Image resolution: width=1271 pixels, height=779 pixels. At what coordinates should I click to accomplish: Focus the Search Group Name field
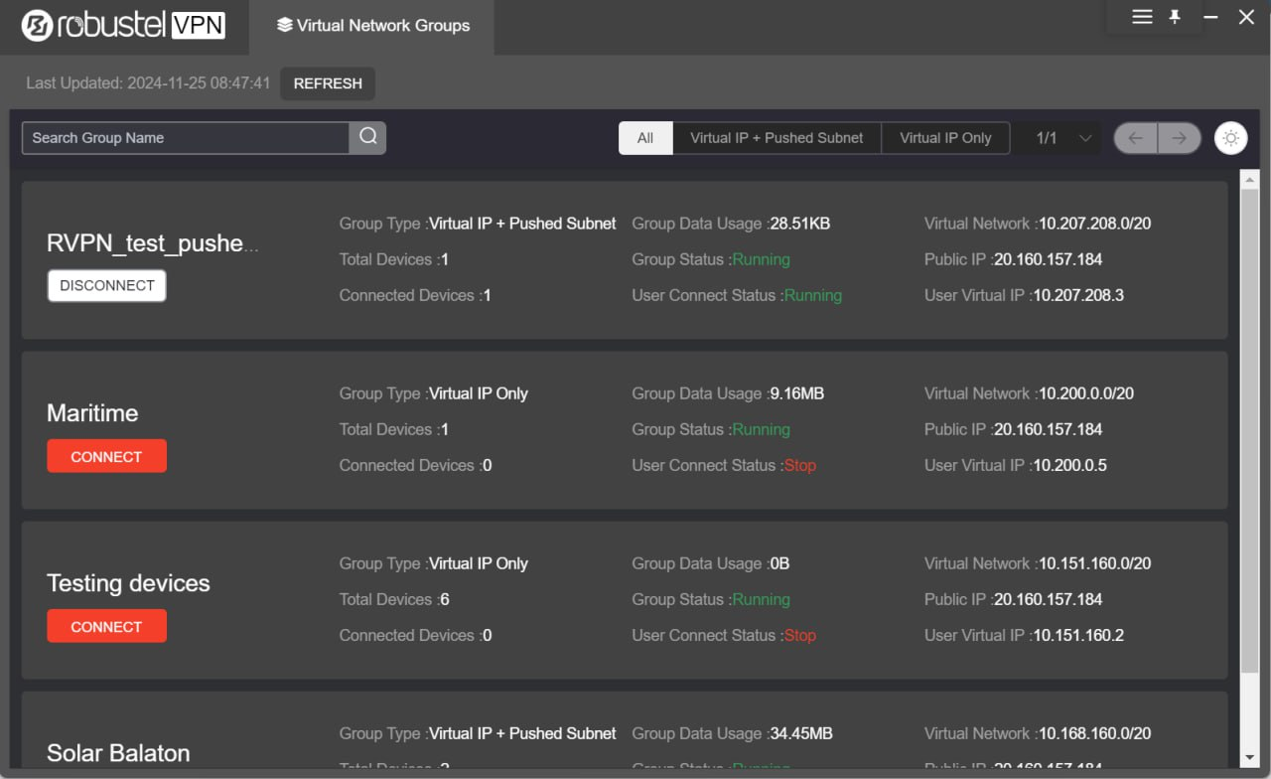pos(186,138)
